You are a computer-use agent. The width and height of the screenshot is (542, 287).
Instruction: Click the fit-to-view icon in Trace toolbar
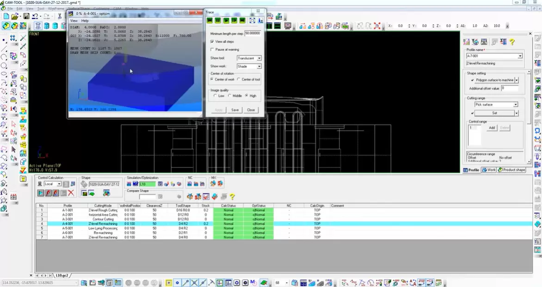point(252,20)
